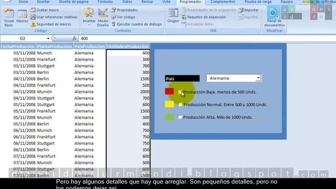Click the insert function fx button
Viewport: 336px width, 189px height.
pos(75,38)
